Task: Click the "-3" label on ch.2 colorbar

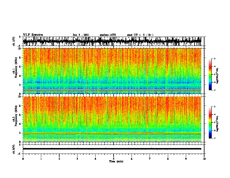Action: (x=214, y=107)
